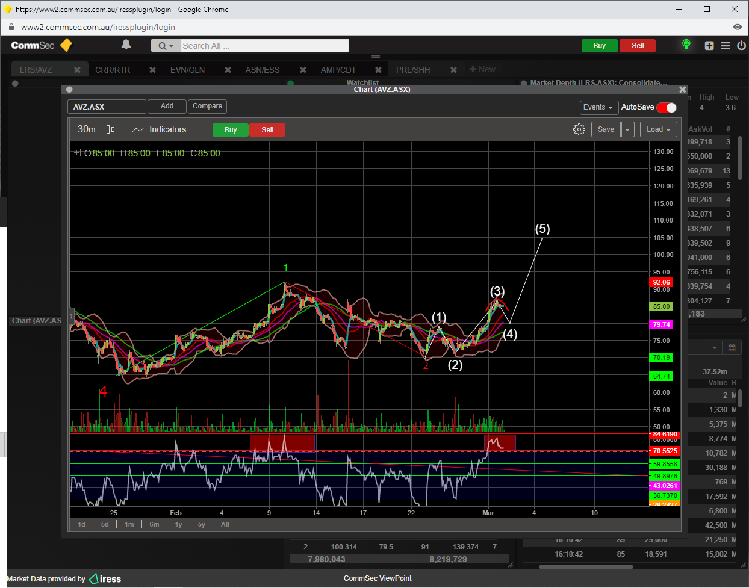The image size is (749, 588).
Task: Click the 64.74 green price level label
Action: (661, 376)
